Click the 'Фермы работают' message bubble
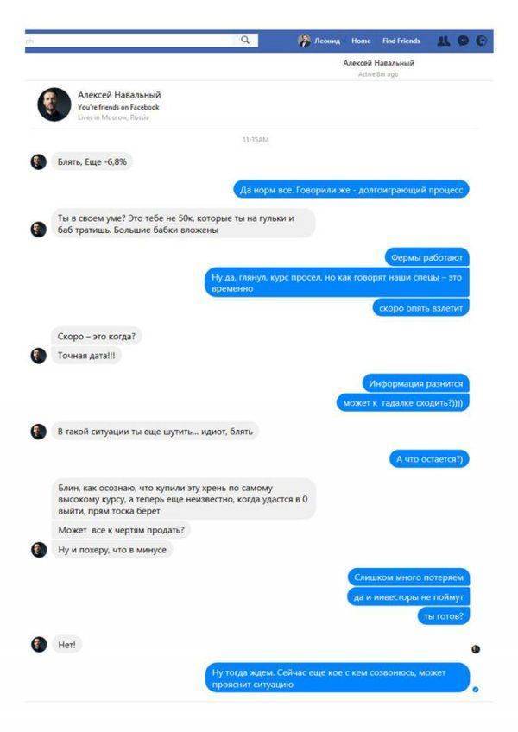Image resolution: width=518 pixels, height=732 pixels. click(x=426, y=257)
